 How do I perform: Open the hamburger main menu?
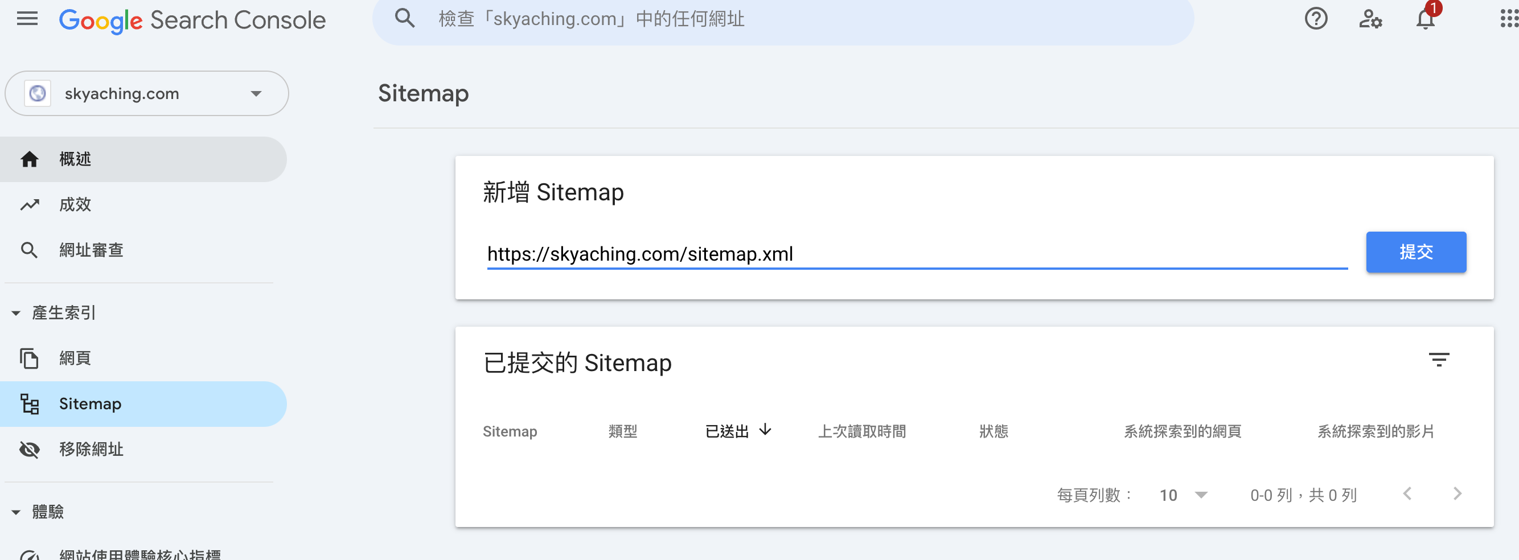(x=27, y=19)
